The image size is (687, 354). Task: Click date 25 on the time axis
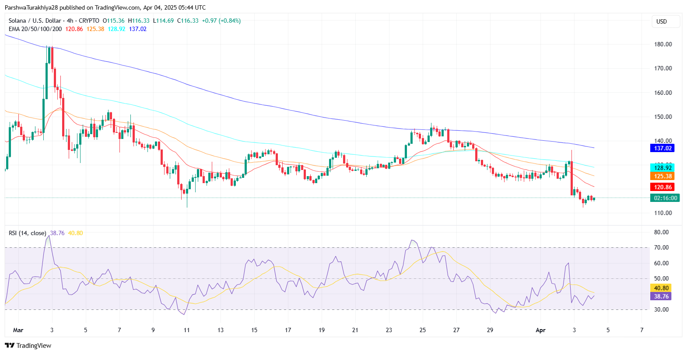point(423,330)
